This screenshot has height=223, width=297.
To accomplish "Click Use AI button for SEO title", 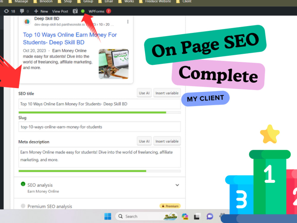I will [x=144, y=93].
